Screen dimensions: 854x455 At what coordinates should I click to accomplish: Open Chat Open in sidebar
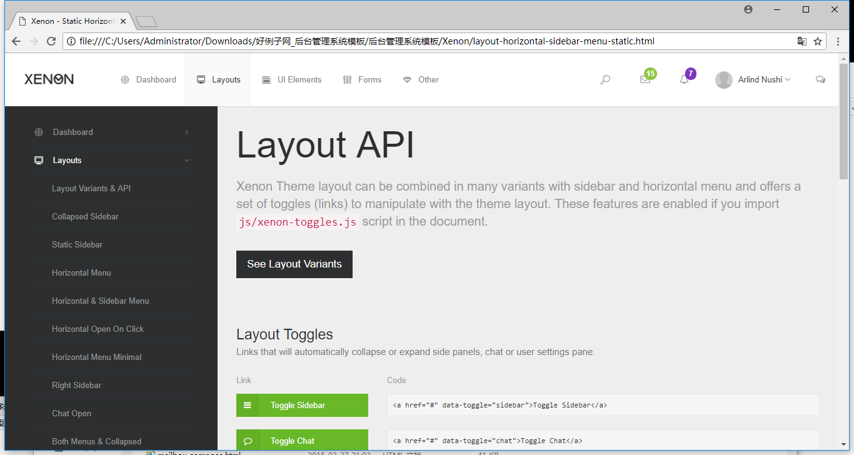(71, 414)
